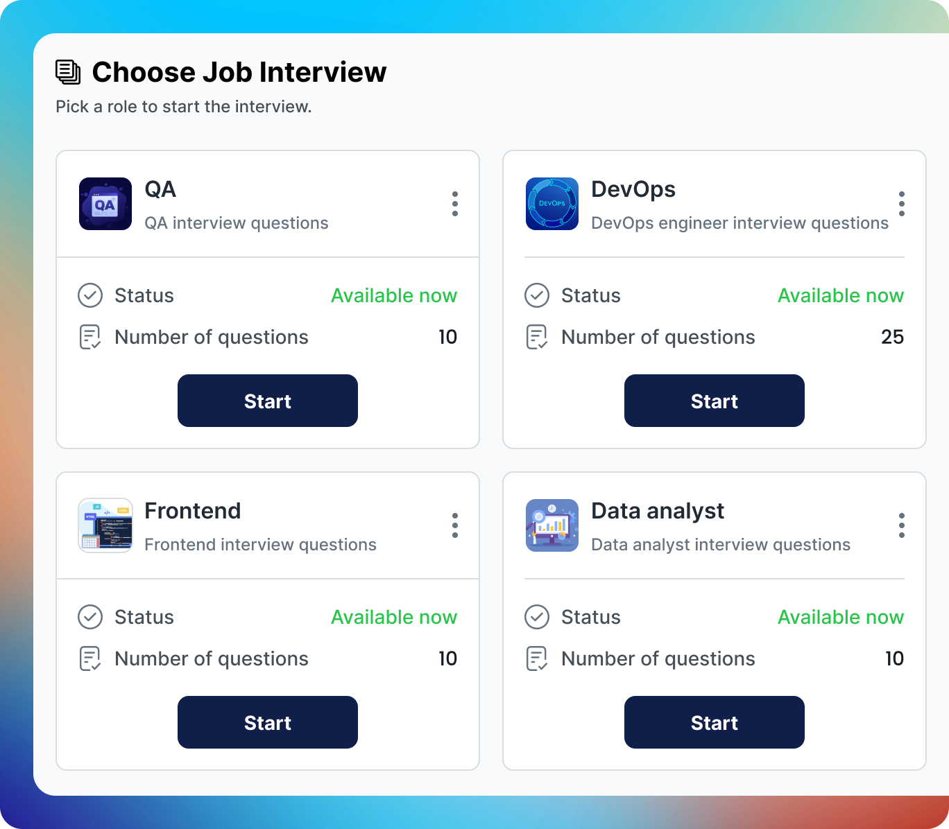This screenshot has height=829, width=949.
Task: Start the Data analyst interview
Action: click(x=714, y=722)
